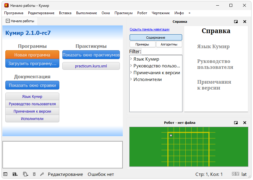This screenshot has width=253, height=180.
Task: Click the save floppy disk icon
Action: click(x=15, y=174)
